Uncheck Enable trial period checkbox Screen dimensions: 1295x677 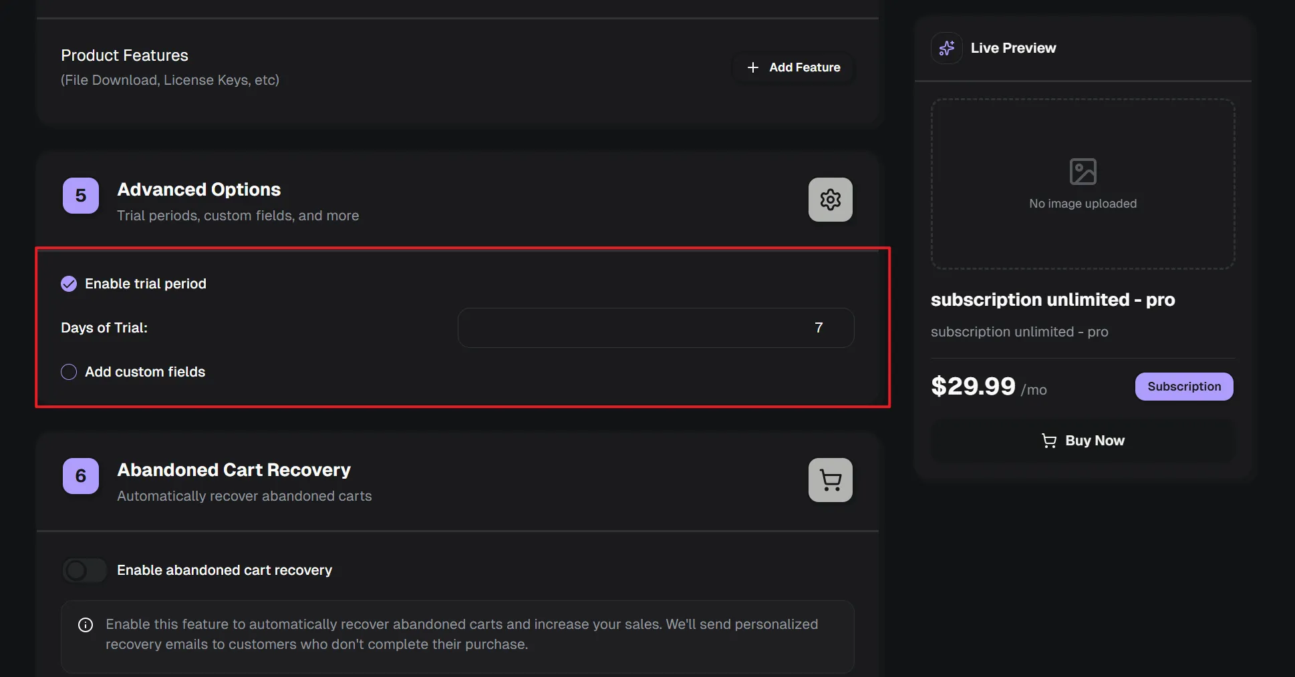69,284
